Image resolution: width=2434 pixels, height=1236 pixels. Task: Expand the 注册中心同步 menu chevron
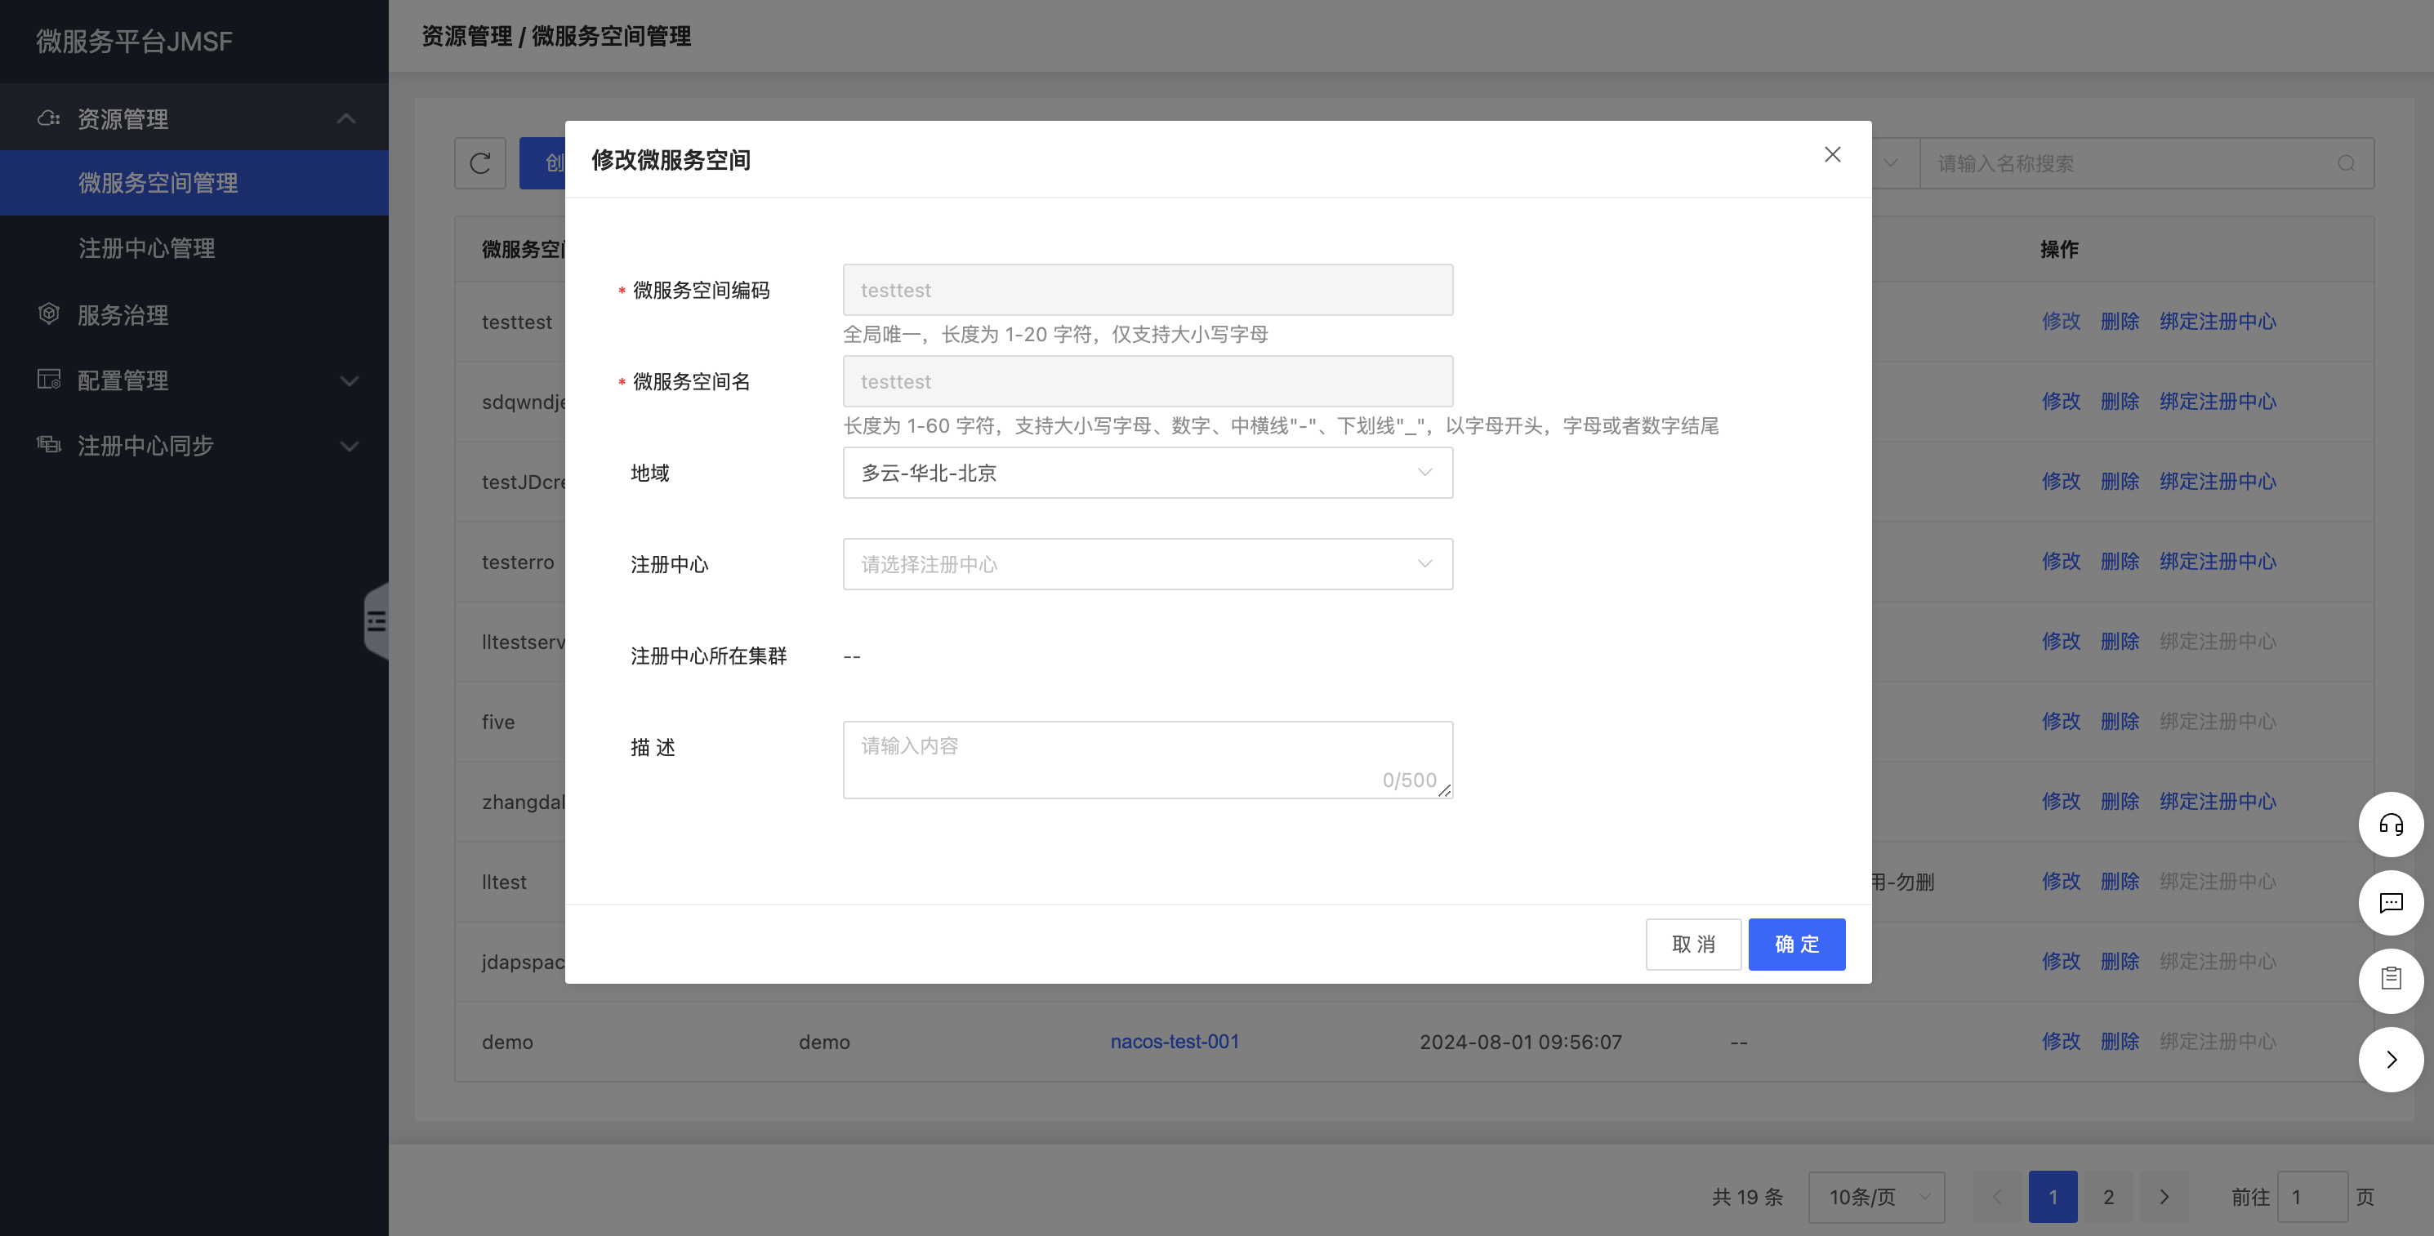tap(349, 447)
